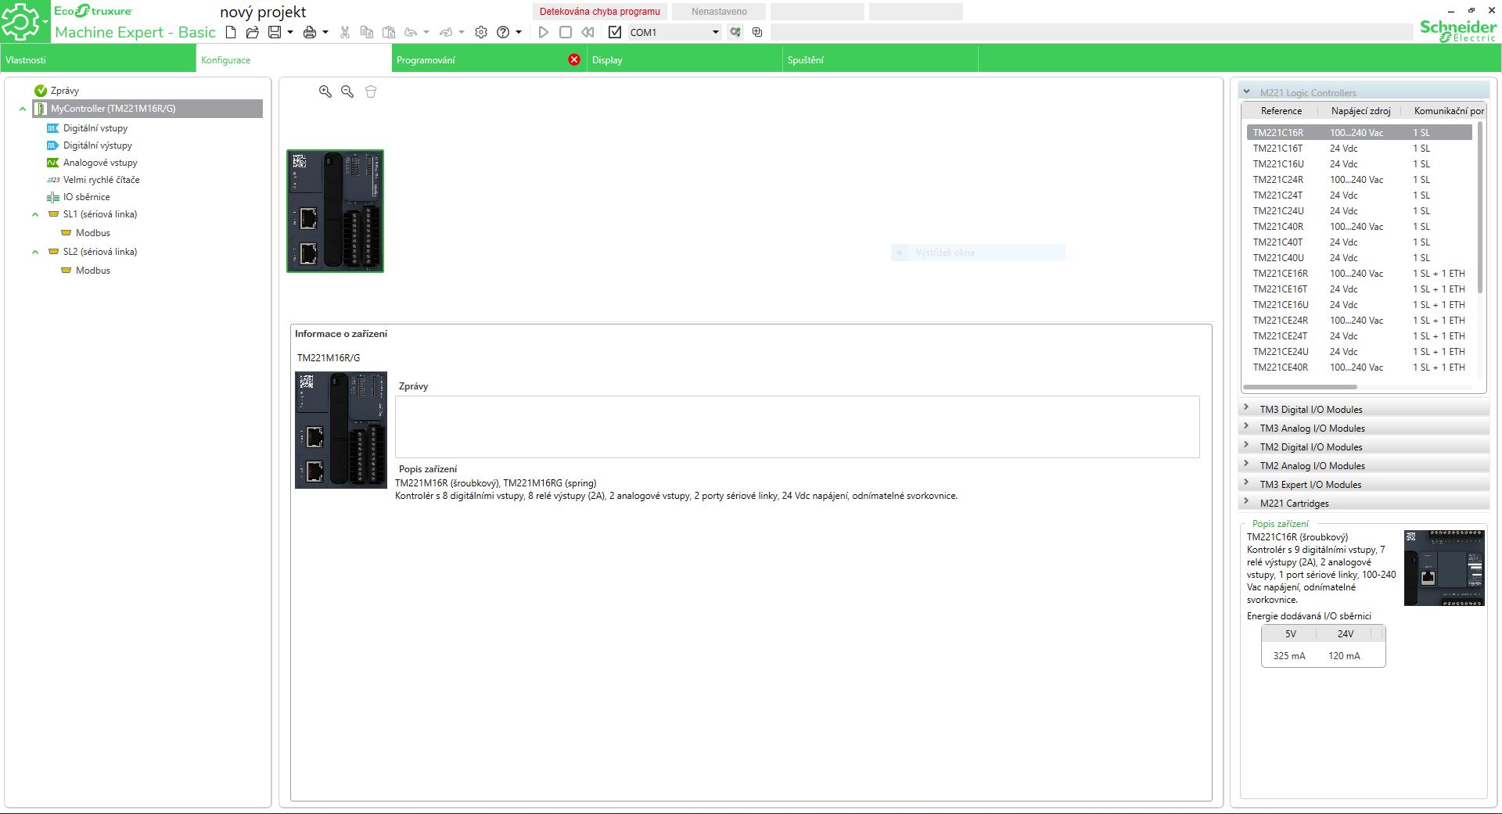Click the rewind initialize controller icon
1502x814 pixels.
(588, 32)
